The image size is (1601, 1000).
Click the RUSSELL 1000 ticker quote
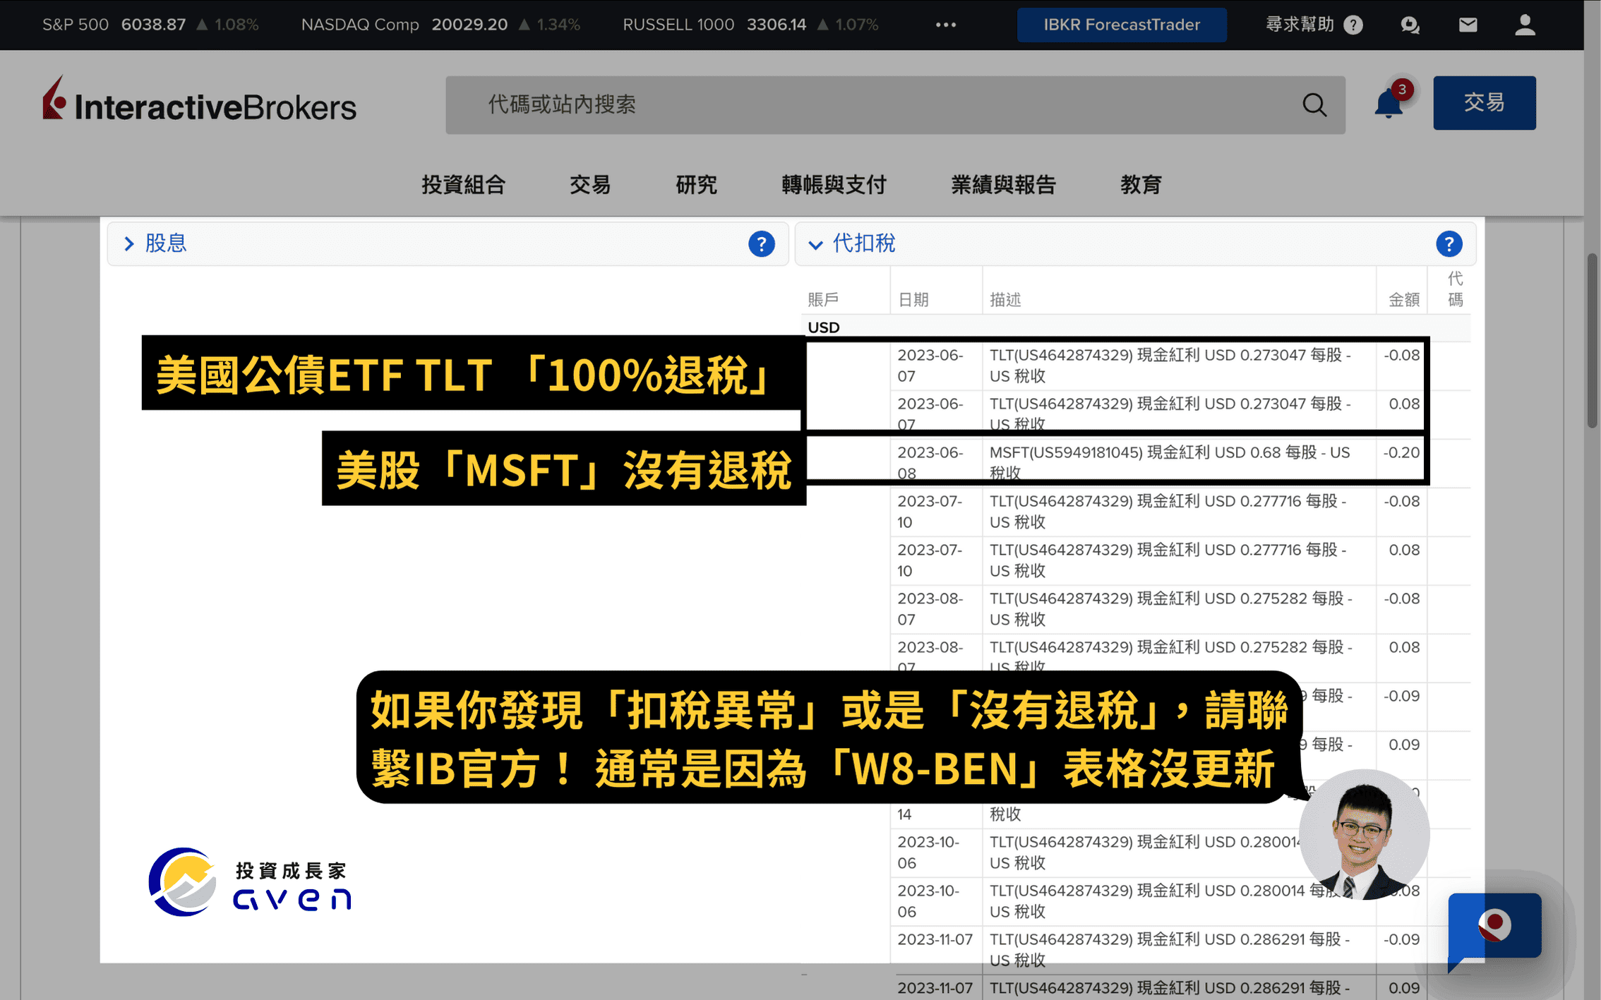[x=750, y=25]
